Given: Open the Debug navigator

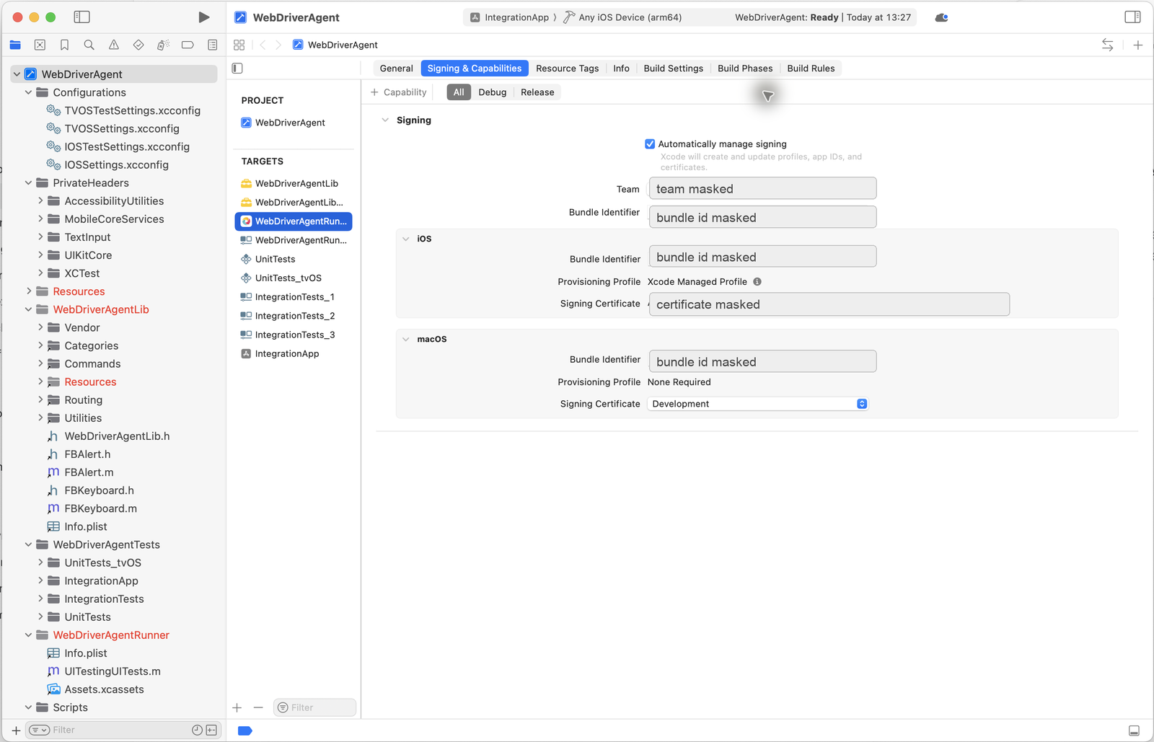Looking at the screenshot, I should [x=163, y=45].
